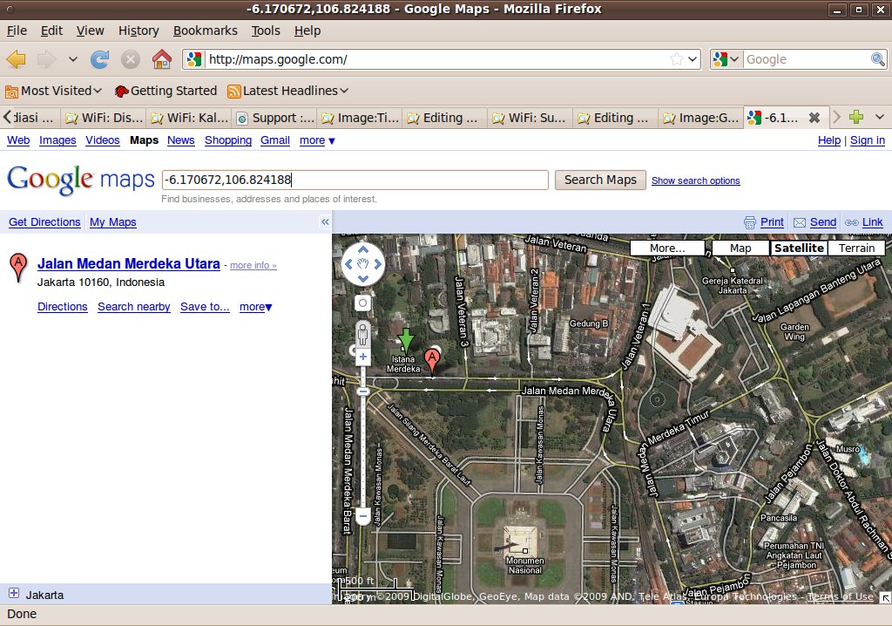The width and height of the screenshot is (892, 626).
Task: Open the Most Visited bookmarks dropdown
Action: click(54, 91)
